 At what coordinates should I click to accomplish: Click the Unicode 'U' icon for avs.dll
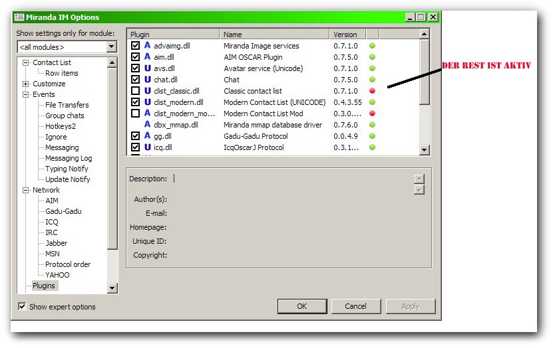pyautogui.click(x=148, y=68)
